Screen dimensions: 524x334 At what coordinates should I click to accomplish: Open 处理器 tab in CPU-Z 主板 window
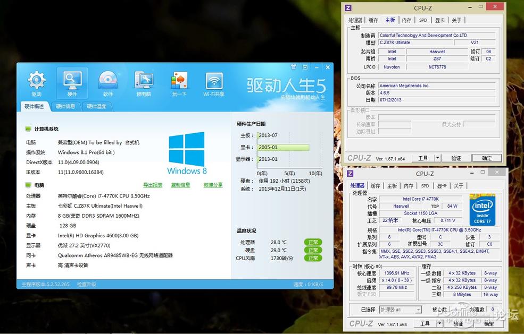355,20
